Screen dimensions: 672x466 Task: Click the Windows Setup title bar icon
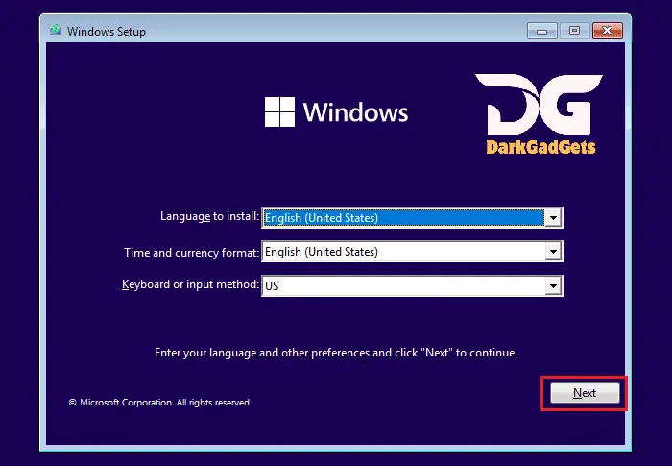pyautogui.click(x=56, y=31)
